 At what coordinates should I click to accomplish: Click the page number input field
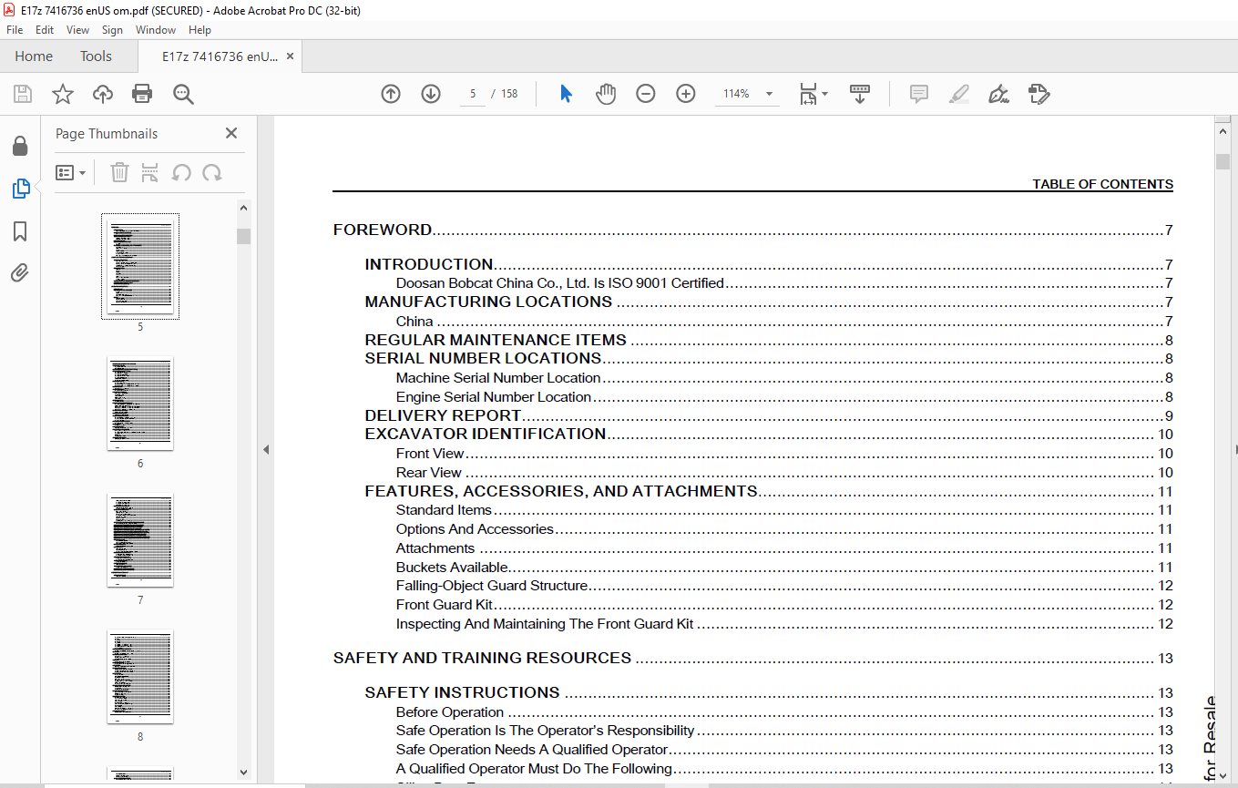point(473,94)
